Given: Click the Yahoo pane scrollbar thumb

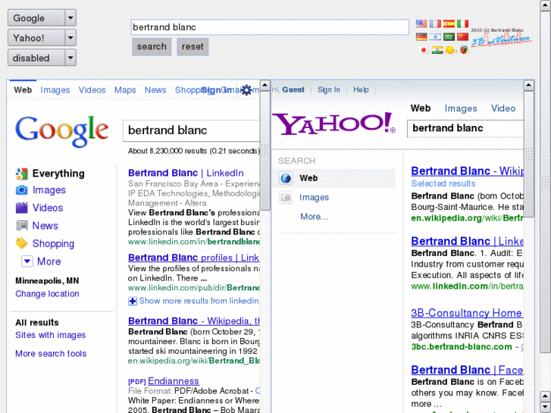Looking at the screenshot, I should point(529,154).
